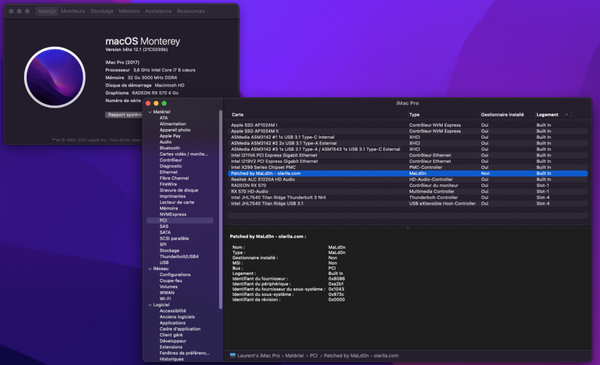Image resolution: width=600 pixels, height=365 pixels.
Task: Switch to the Aperçu tab
Action: 47,11
